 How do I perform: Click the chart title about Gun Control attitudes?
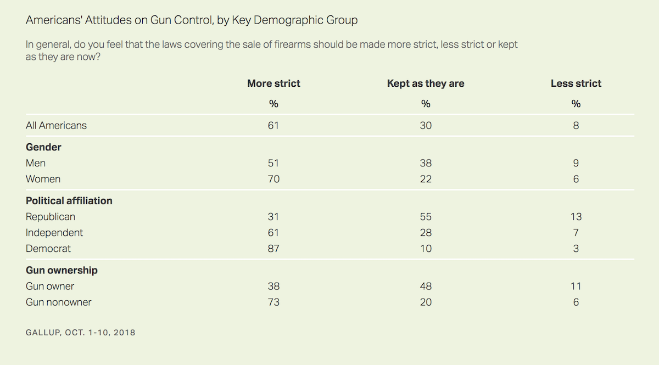(x=192, y=20)
